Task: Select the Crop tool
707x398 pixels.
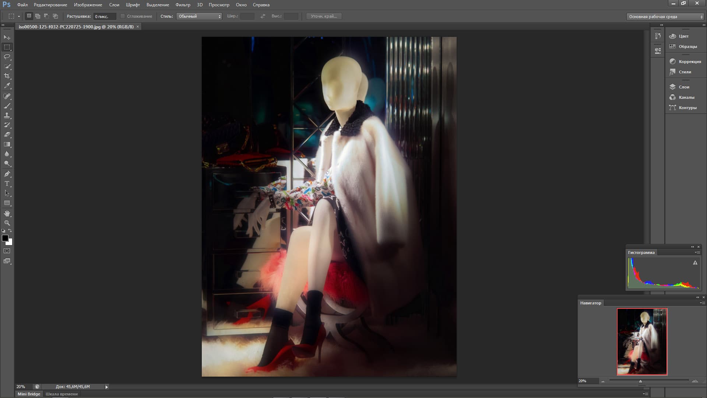Action: [7, 76]
